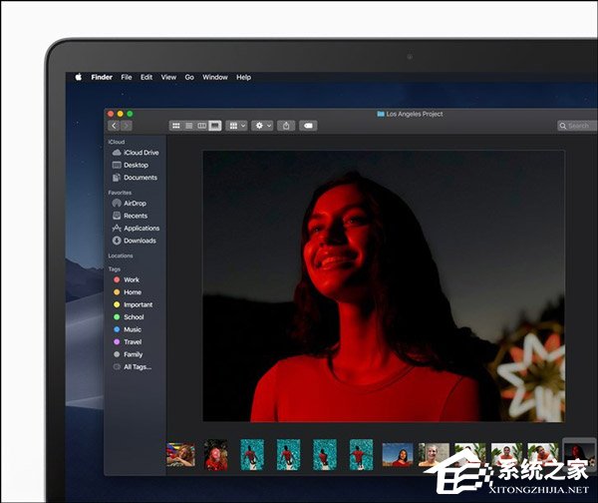This screenshot has height=503, width=598.
Task: Open the Edit menu
Action: pyautogui.click(x=147, y=77)
